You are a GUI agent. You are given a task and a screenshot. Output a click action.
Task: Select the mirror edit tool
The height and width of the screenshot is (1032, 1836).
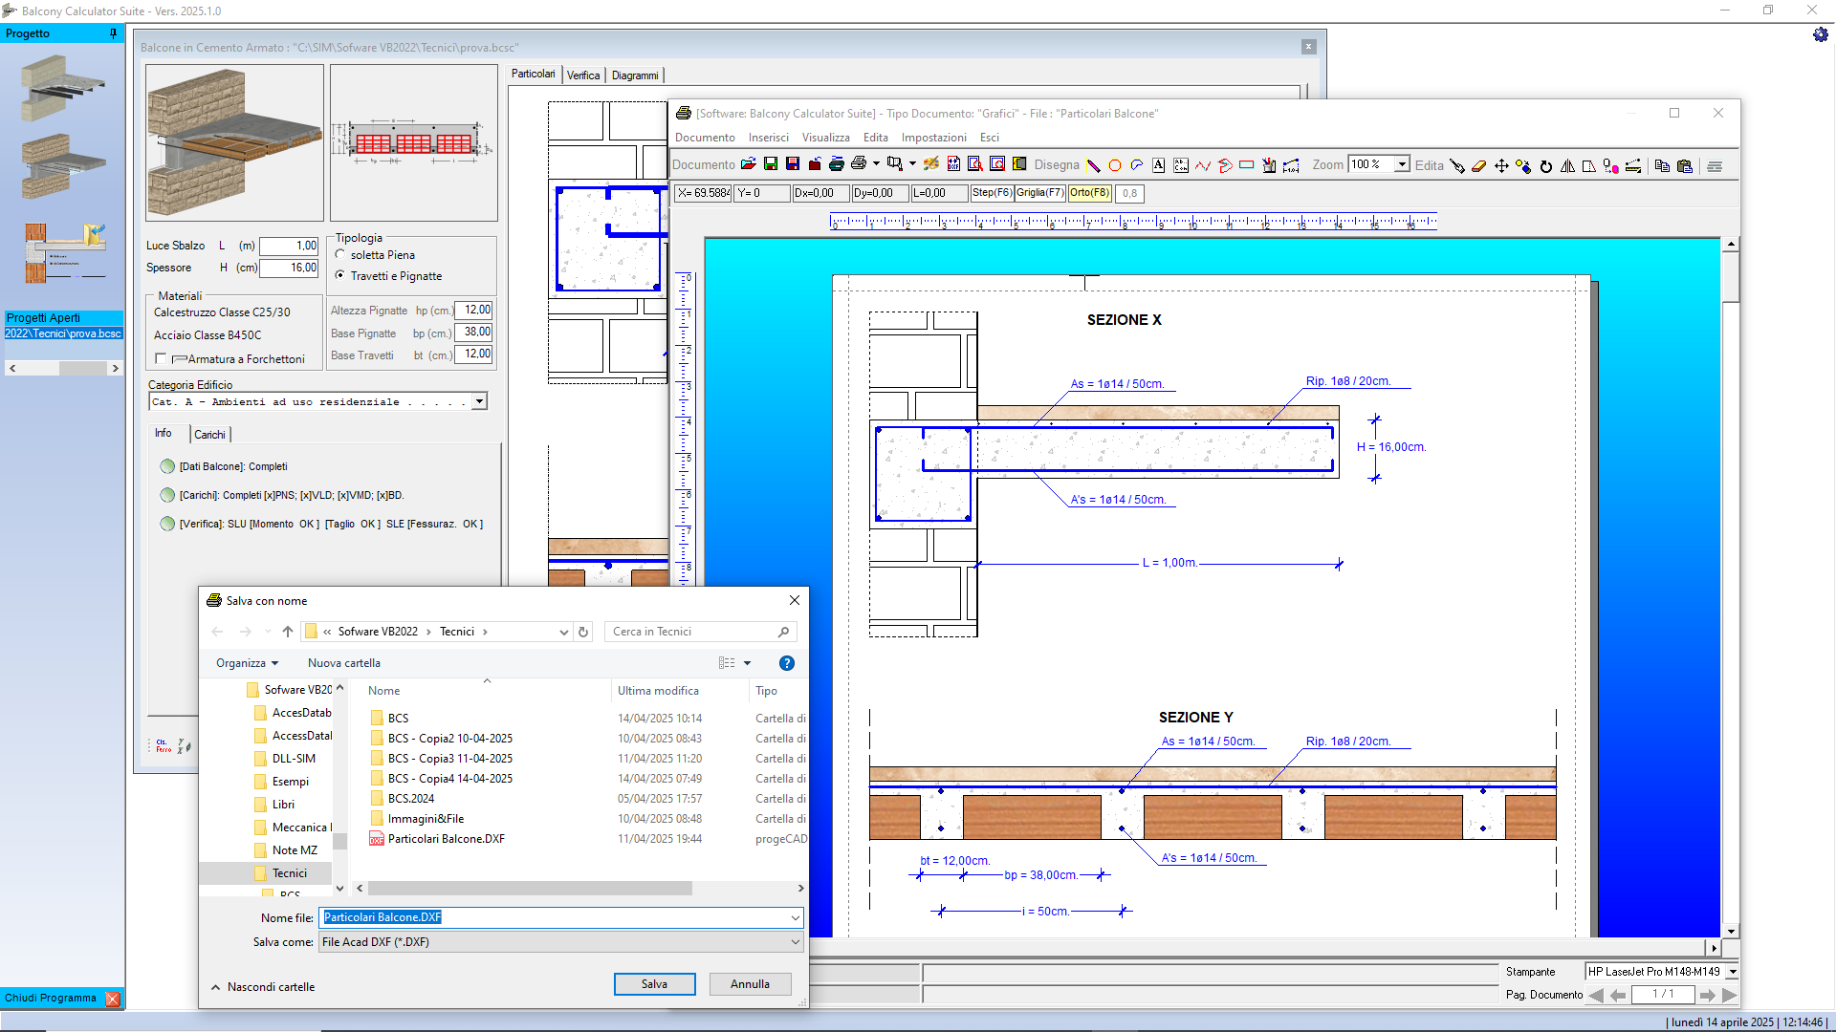coord(1567,165)
